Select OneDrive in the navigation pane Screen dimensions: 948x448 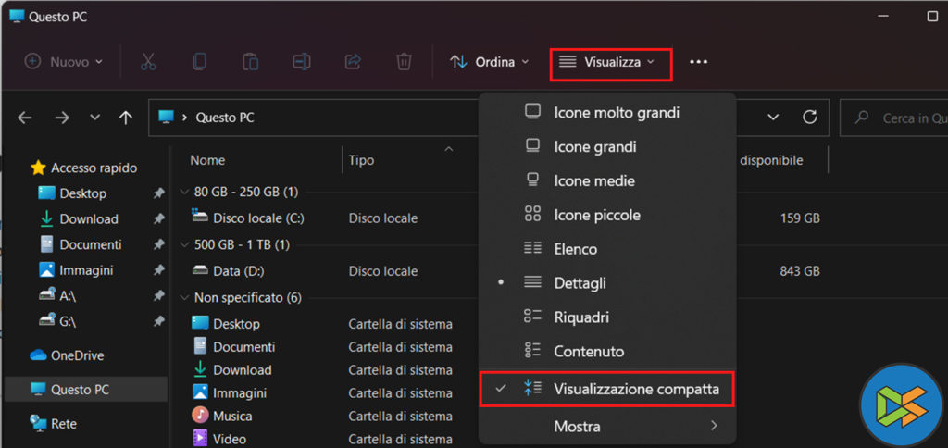coord(77,355)
